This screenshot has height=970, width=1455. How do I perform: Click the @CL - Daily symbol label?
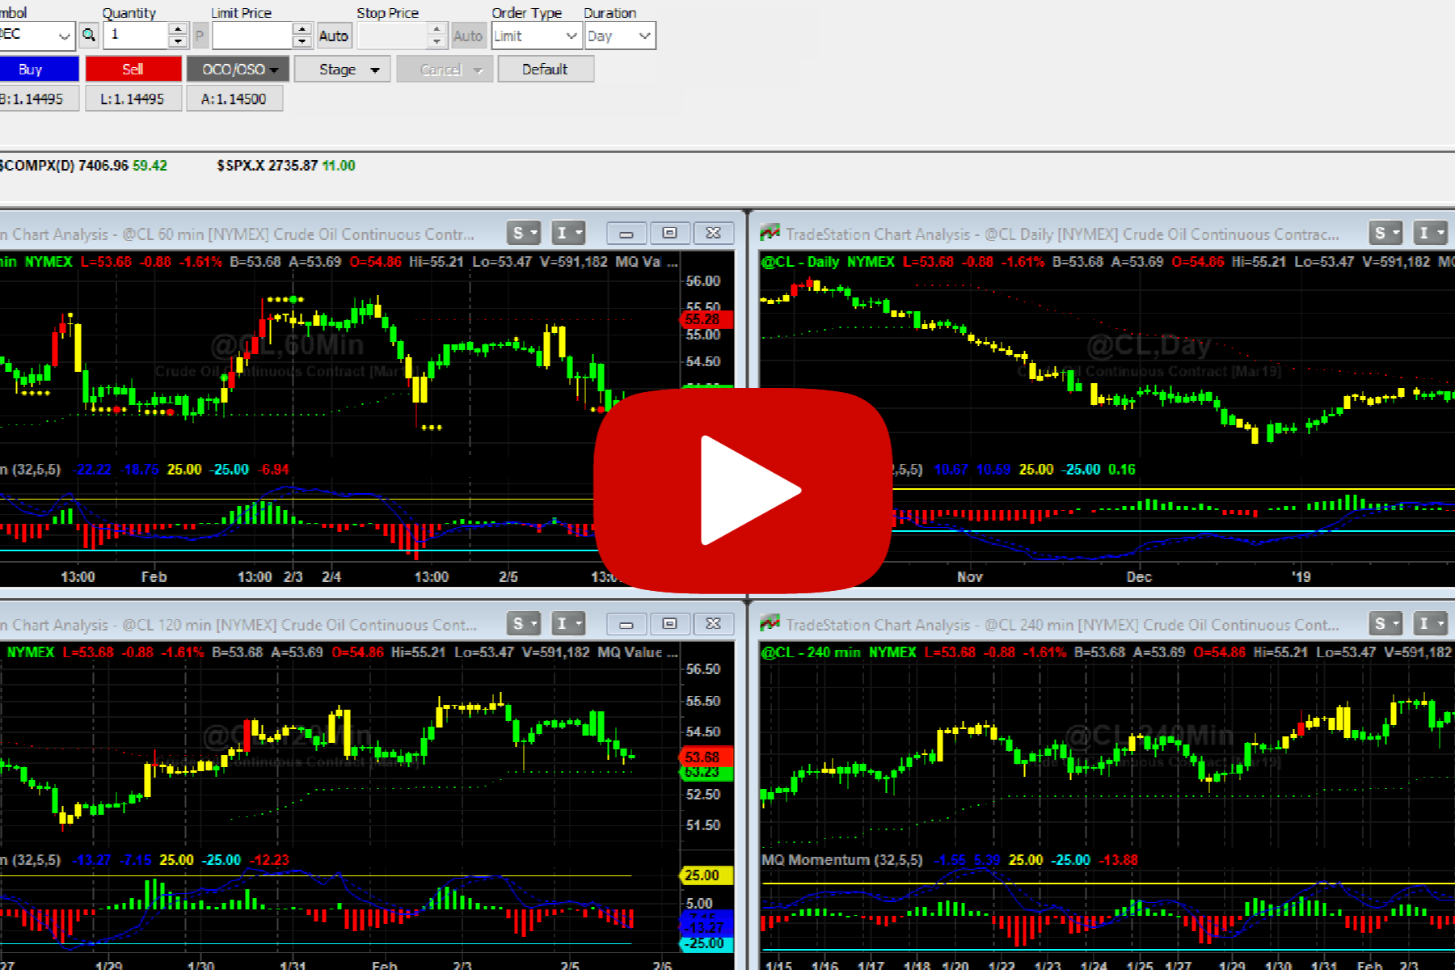800,262
